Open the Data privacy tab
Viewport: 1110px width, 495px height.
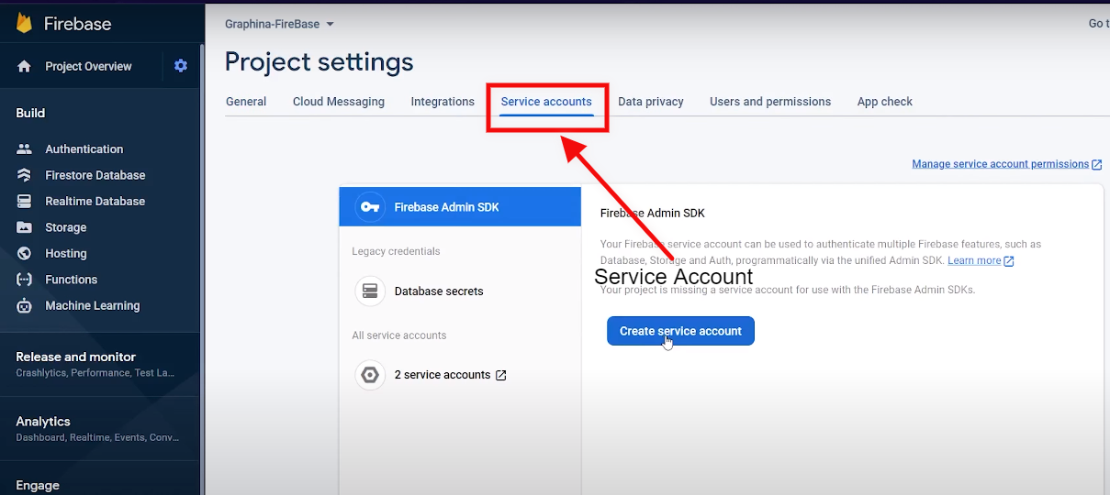pyautogui.click(x=651, y=102)
